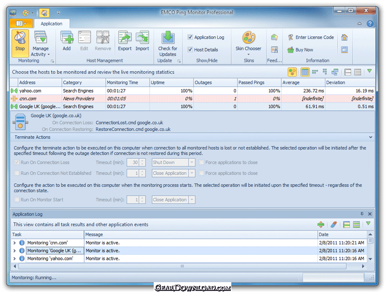Viewport: 385px width, 292px height.
Task: Expand the Monitoring 'yahoo.com' log entry
Action: (x=14, y=258)
